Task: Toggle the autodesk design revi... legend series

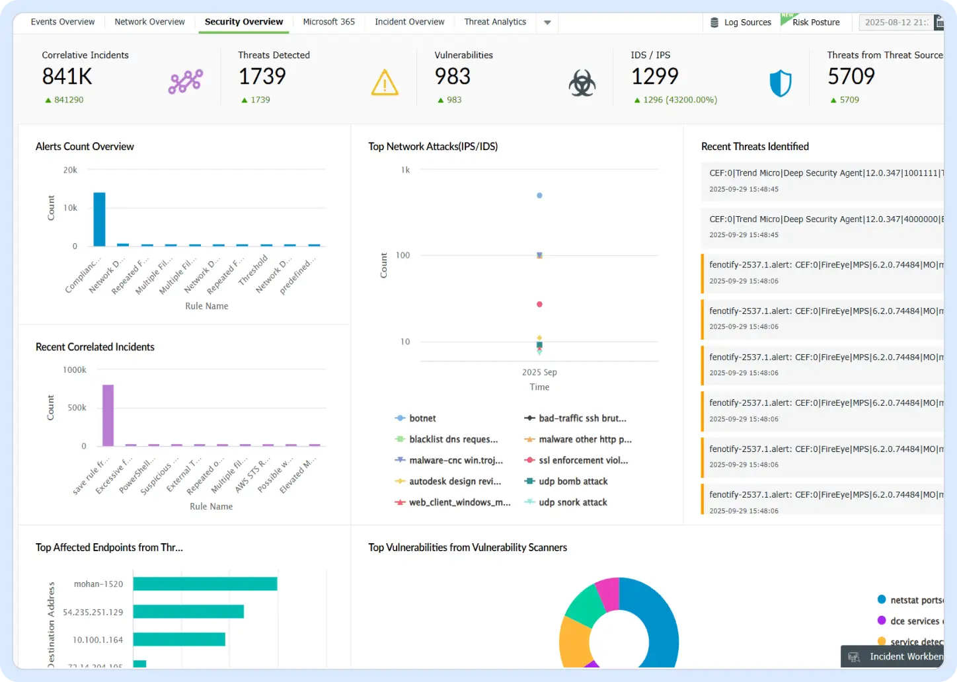Action: 448,482
